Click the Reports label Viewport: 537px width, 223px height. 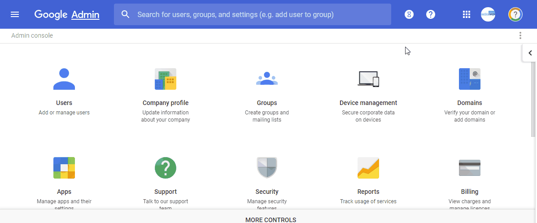[368, 192]
